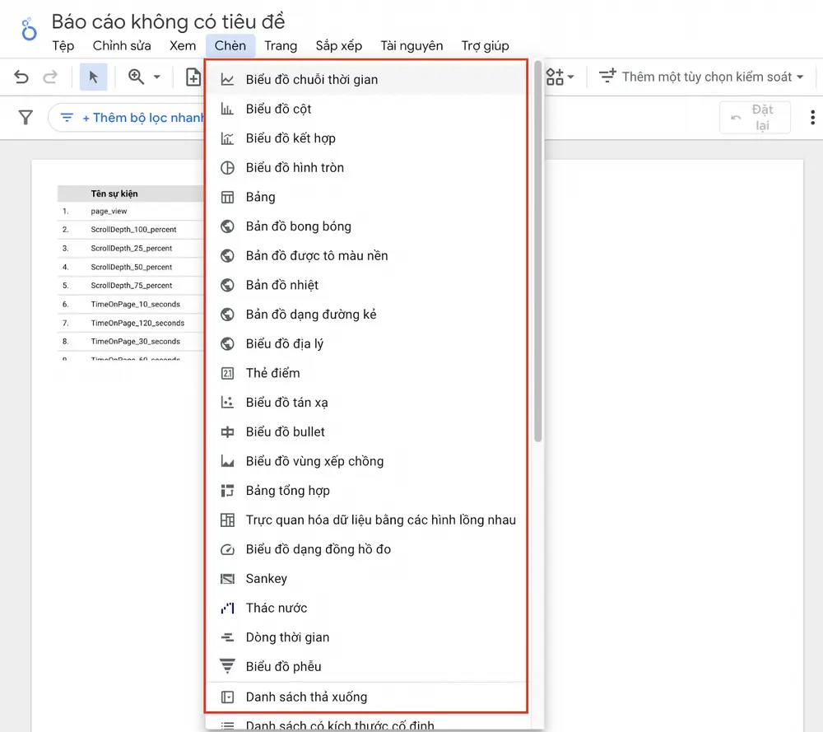Click the zoom magnifier icon

pos(137,77)
